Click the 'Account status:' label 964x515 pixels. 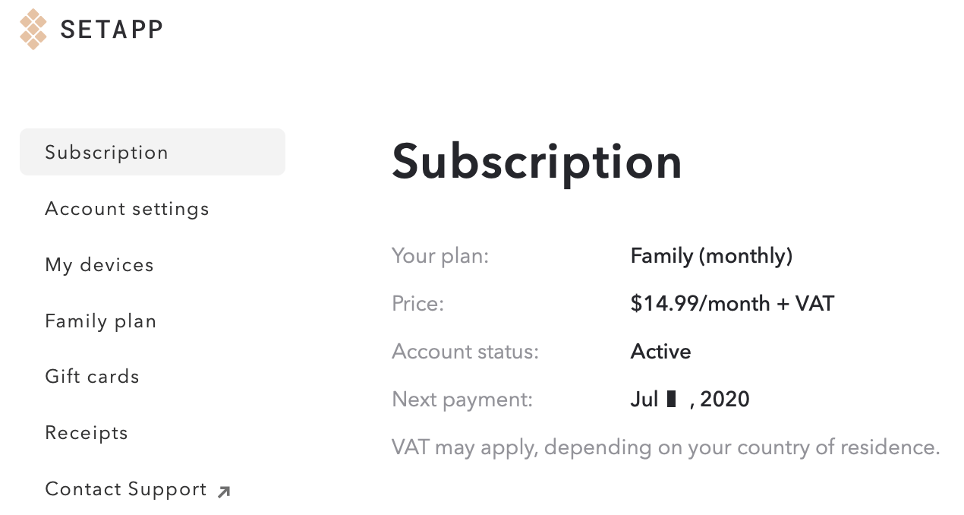click(x=465, y=352)
